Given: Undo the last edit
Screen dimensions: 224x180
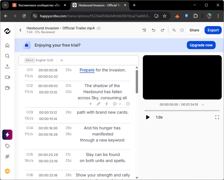Looking at the screenshot, I should pos(153,30).
